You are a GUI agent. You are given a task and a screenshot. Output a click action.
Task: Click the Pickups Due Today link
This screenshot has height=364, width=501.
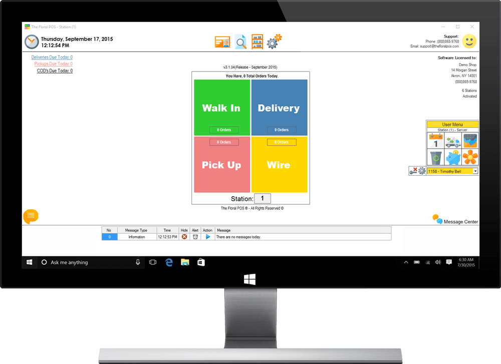[x=53, y=64]
